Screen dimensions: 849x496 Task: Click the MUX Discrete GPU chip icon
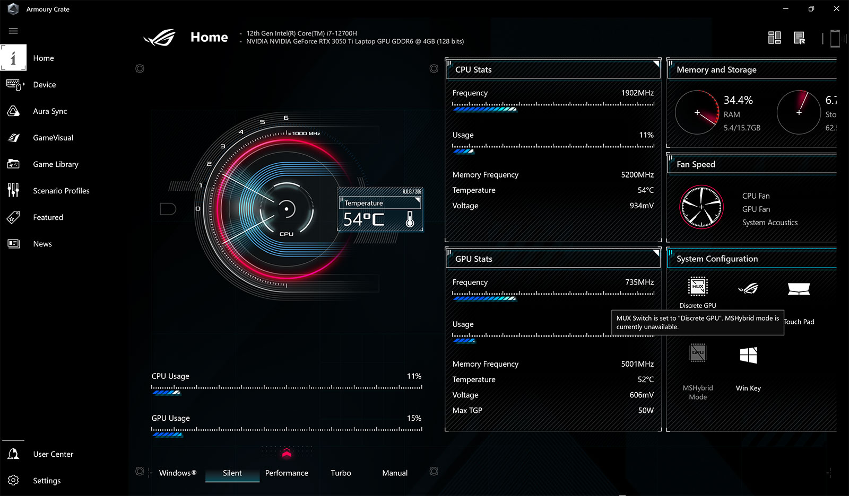[x=698, y=287]
